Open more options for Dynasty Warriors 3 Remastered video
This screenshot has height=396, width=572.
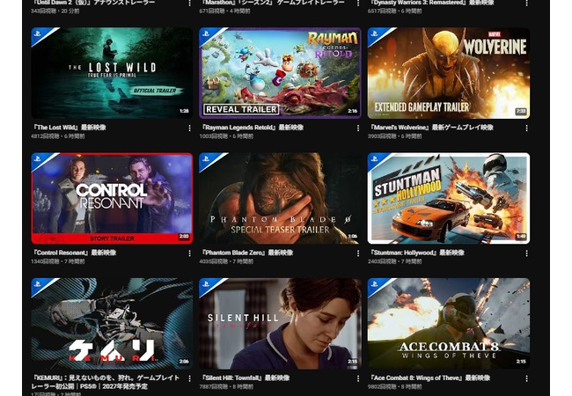coord(526,3)
